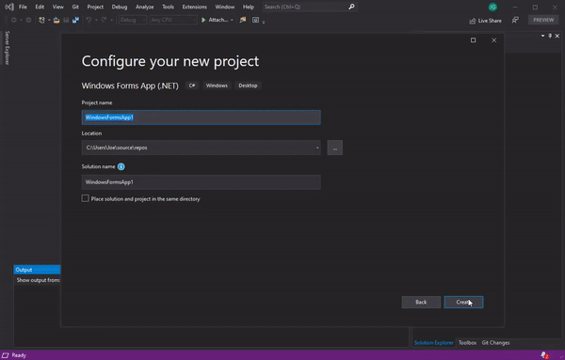Maximize the Configure your new project dialog
This screenshot has height=360, width=565.
tap(473, 39)
